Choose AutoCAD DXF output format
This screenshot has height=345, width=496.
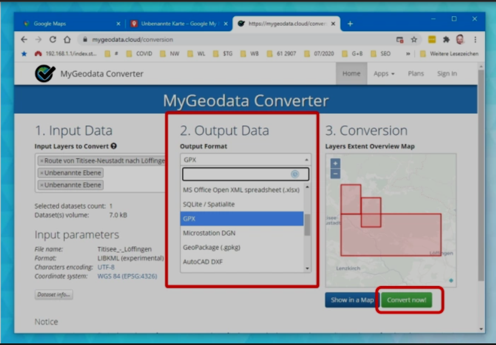[x=242, y=262]
